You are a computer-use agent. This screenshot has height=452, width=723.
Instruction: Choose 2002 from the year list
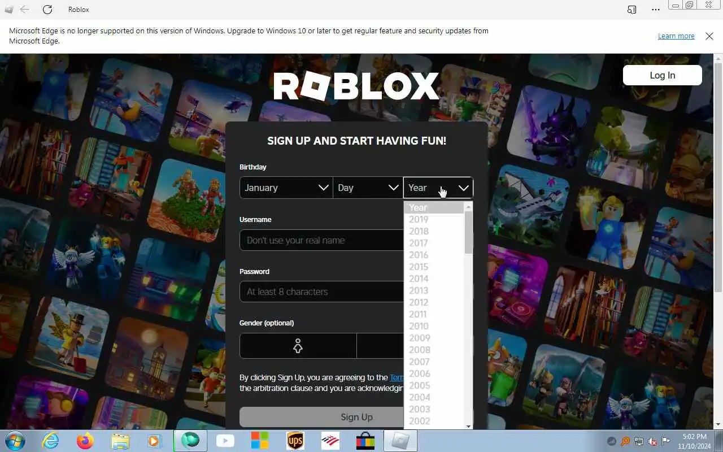click(434, 421)
